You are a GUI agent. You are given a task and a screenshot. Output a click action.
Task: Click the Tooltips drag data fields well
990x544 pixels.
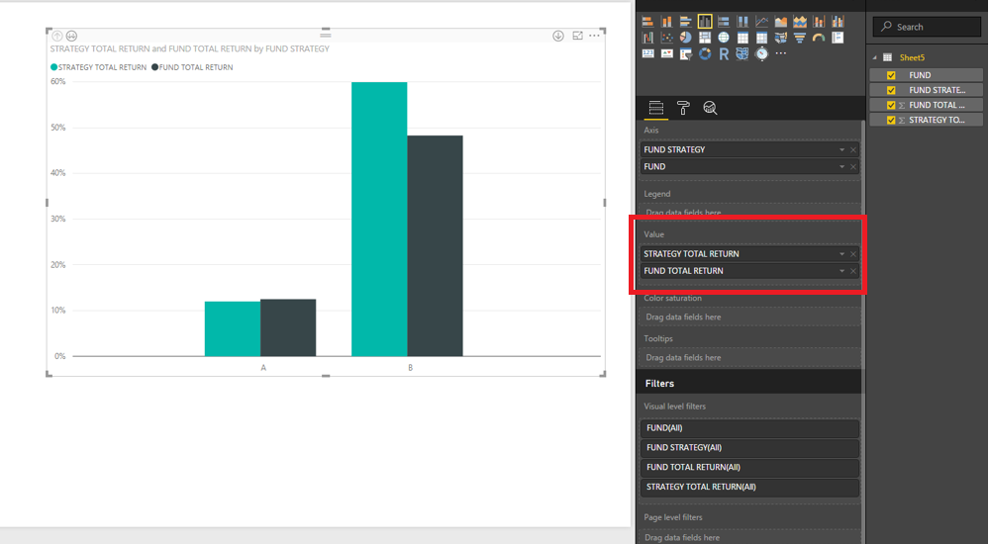pos(749,357)
